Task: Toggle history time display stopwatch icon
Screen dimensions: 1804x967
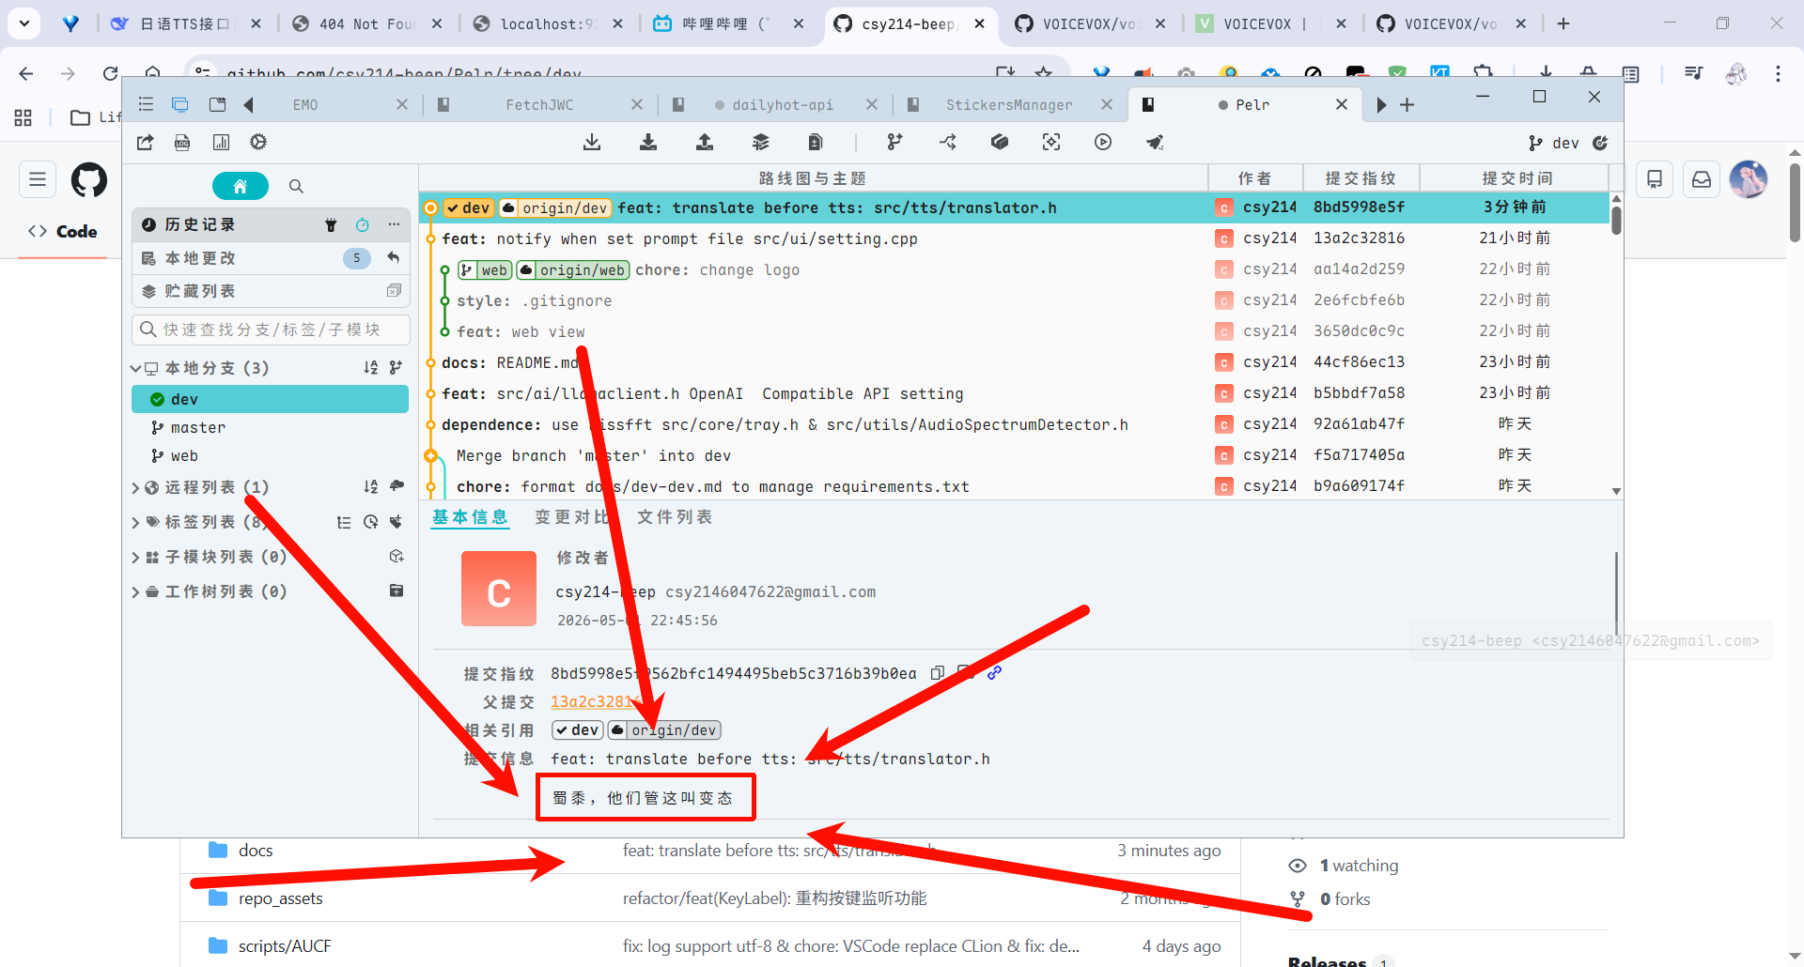Action: click(363, 224)
